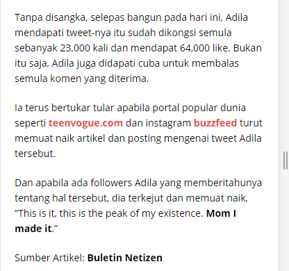This screenshot has width=289, height=271.
Task: Click the bold "made it" text
Action: (33, 229)
